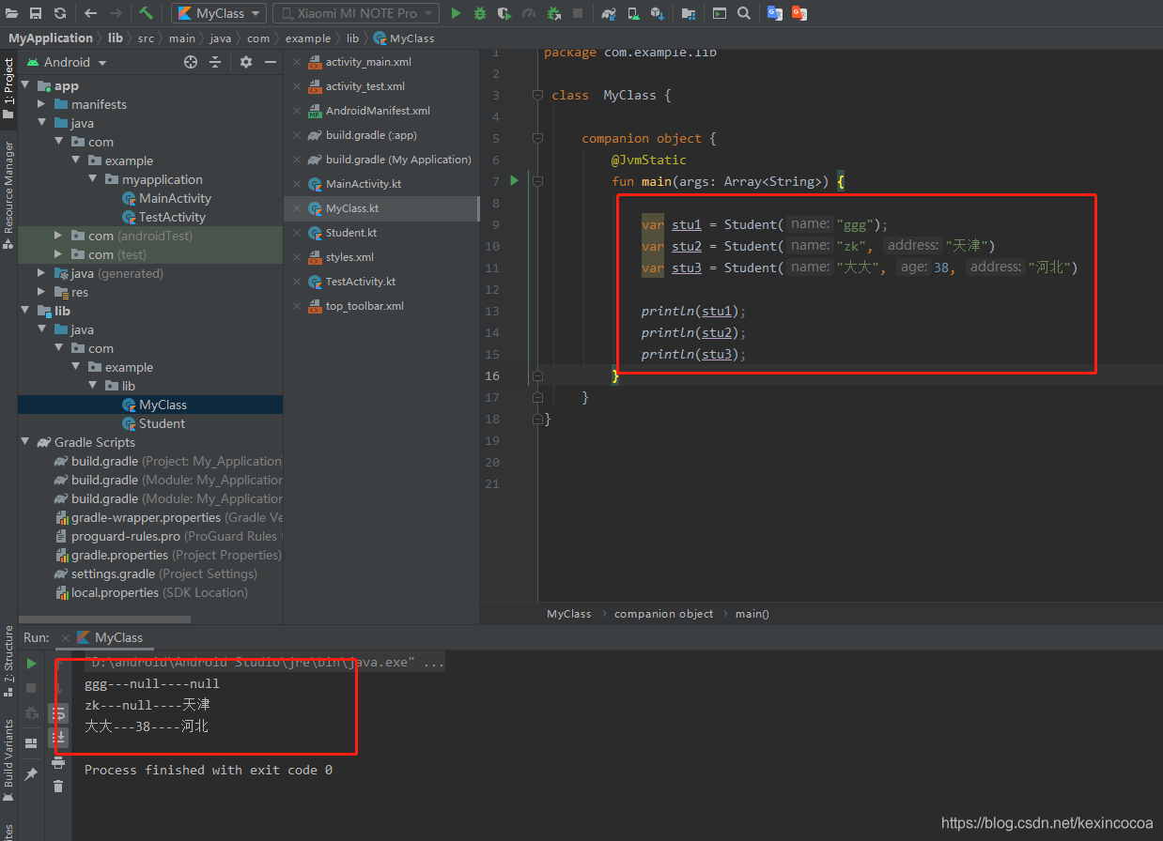Open the SDK Manager icon
The height and width of the screenshot is (841, 1163).
(658, 13)
